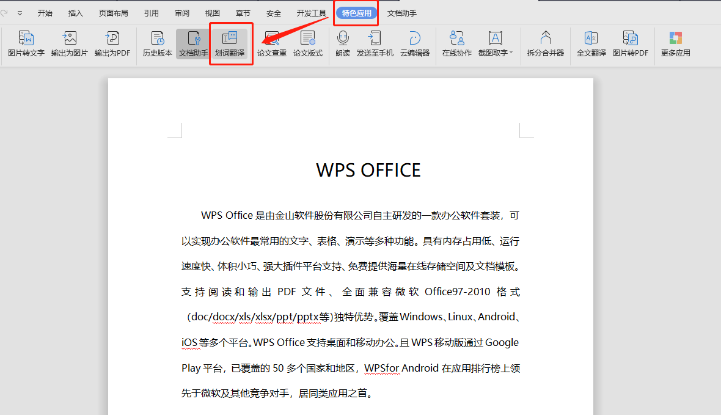Switch to the 视图 view tab
The width and height of the screenshot is (721, 415).
[x=213, y=13]
